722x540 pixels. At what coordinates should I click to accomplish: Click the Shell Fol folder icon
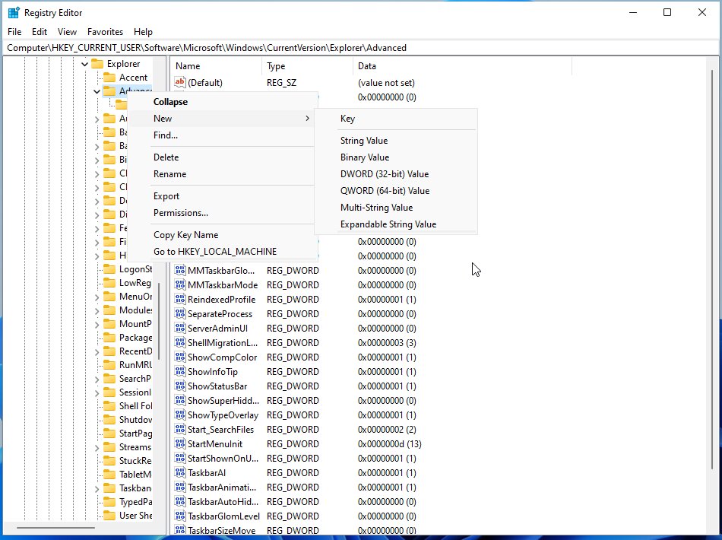click(109, 406)
